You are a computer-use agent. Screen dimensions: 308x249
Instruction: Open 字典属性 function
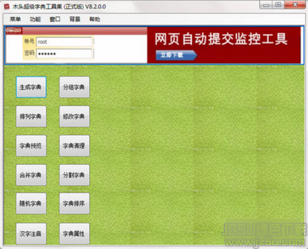pos(75,234)
